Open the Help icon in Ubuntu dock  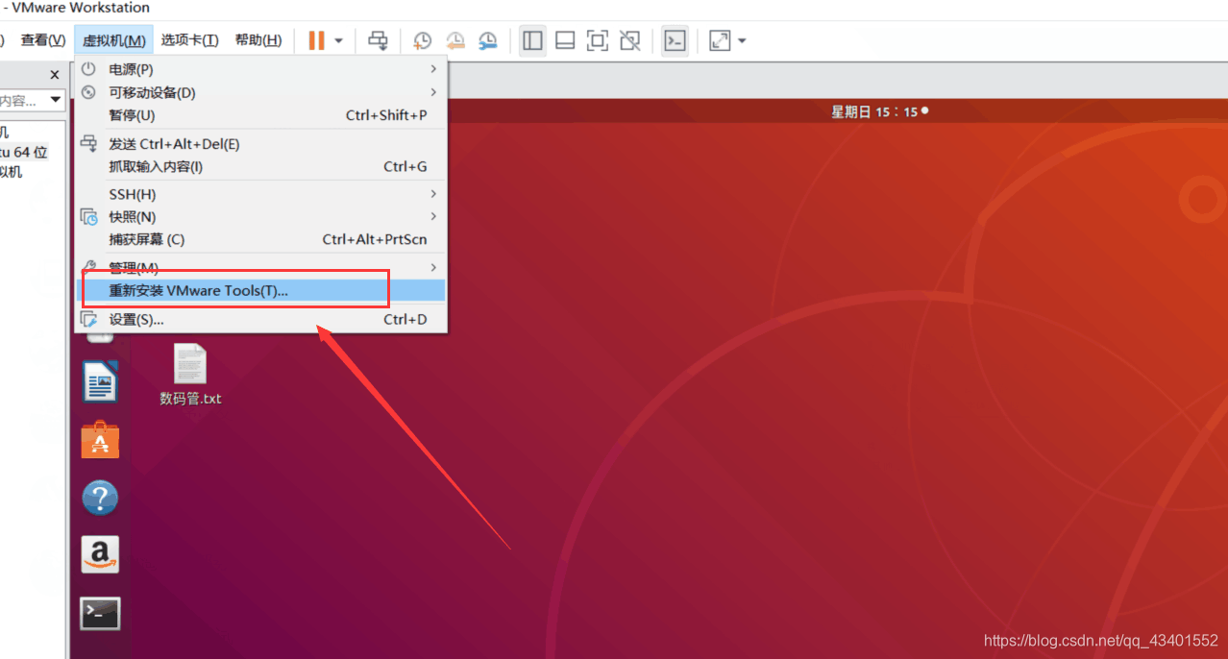click(100, 498)
